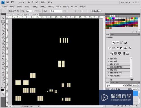Open the 窗口(W) menu
Viewport: 141px width, 108px height.
[x=74, y=6]
